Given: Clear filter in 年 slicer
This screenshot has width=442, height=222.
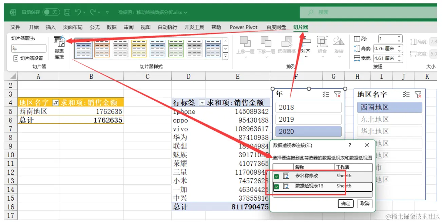Looking at the screenshot, I should click(337, 95).
